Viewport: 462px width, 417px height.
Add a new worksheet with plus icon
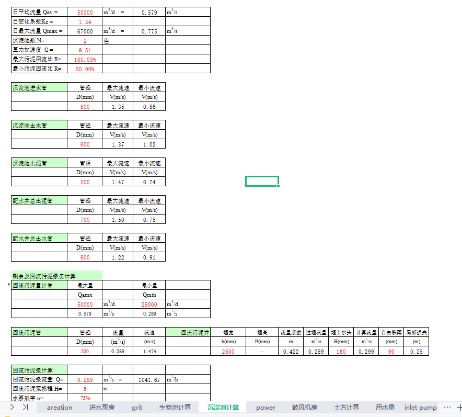click(x=458, y=407)
